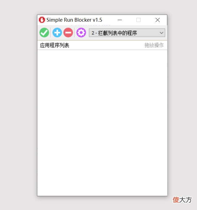Add a program with the blue plus icon
The image size is (197, 210).
pyautogui.click(x=57, y=33)
